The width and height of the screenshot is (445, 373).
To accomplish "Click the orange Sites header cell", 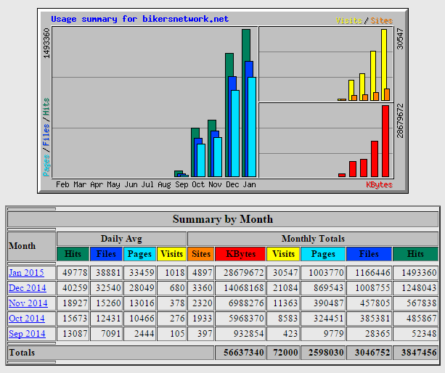I will coord(200,254).
